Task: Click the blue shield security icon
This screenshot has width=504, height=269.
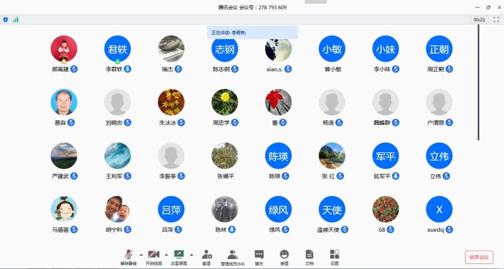Action: [6, 20]
